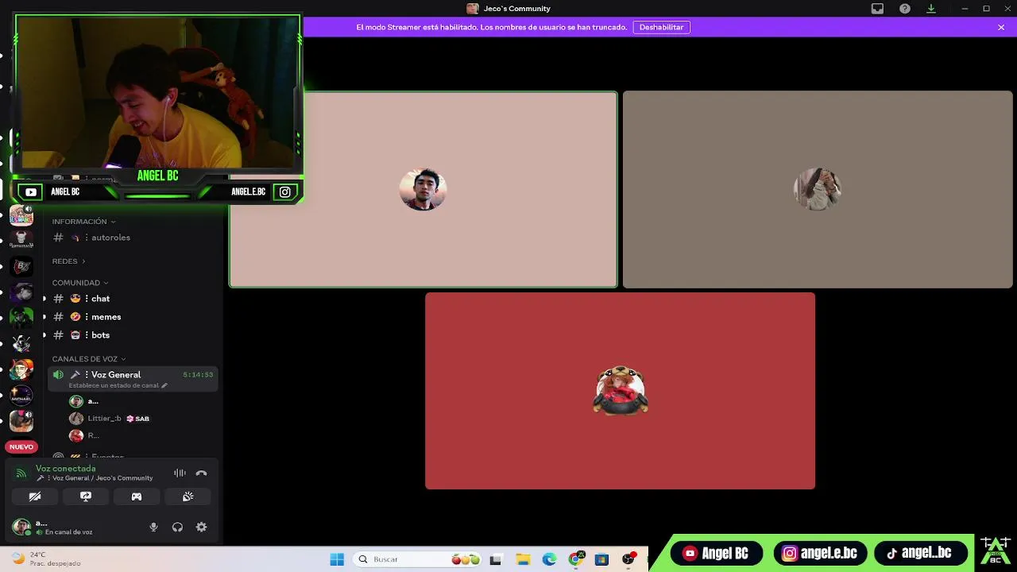Click Establece un estado de canal
This screenshot has height=572, width=1017.
point(114,385)
